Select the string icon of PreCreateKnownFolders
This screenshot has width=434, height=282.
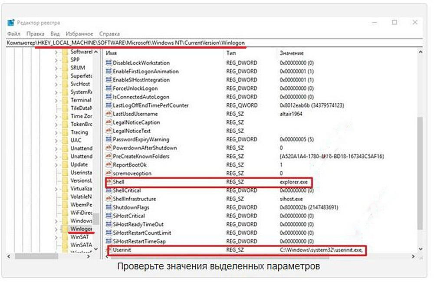click(x=108, y=156)
